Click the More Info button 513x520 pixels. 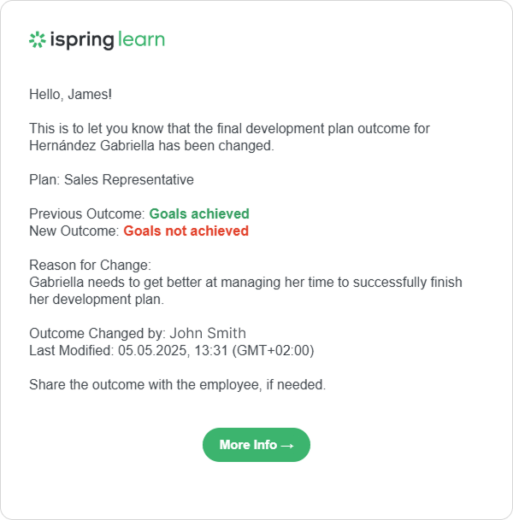point(256,445)
